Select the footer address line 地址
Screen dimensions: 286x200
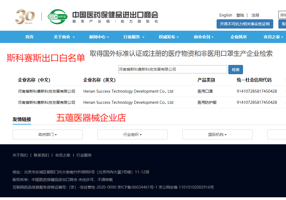(x=81, y=172)
